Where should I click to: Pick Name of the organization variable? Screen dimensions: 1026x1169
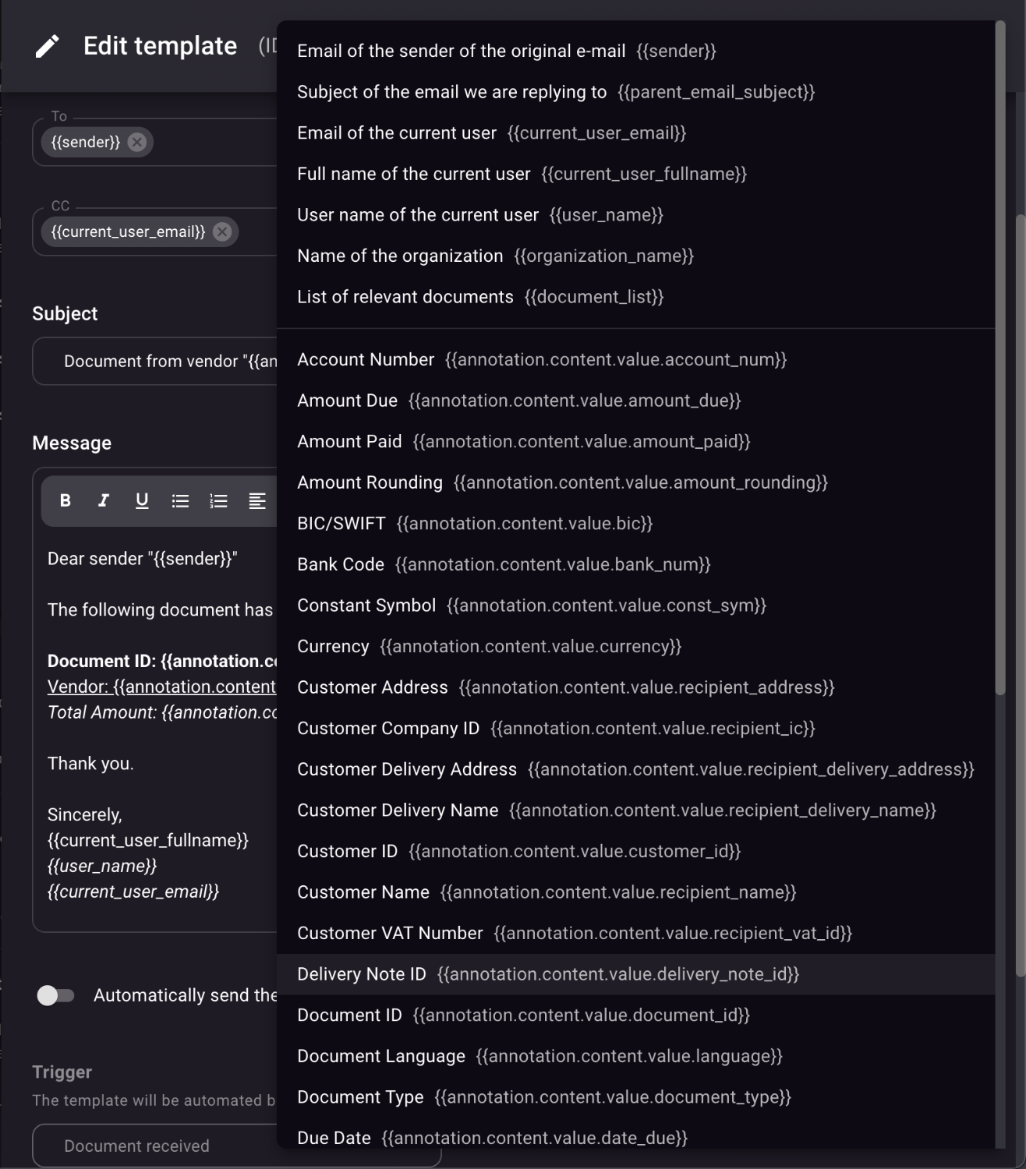pyautogui.click(x=635, y=256)
